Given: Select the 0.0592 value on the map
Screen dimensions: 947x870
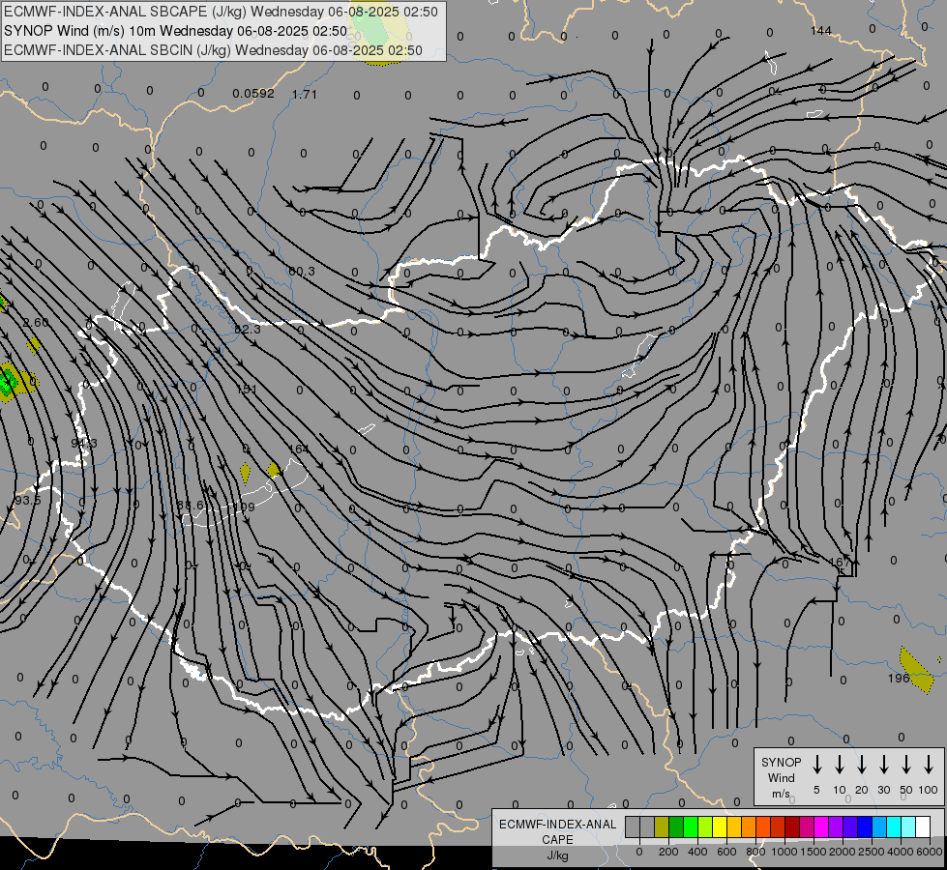Looking at the screenshot, I should [253, 93].
